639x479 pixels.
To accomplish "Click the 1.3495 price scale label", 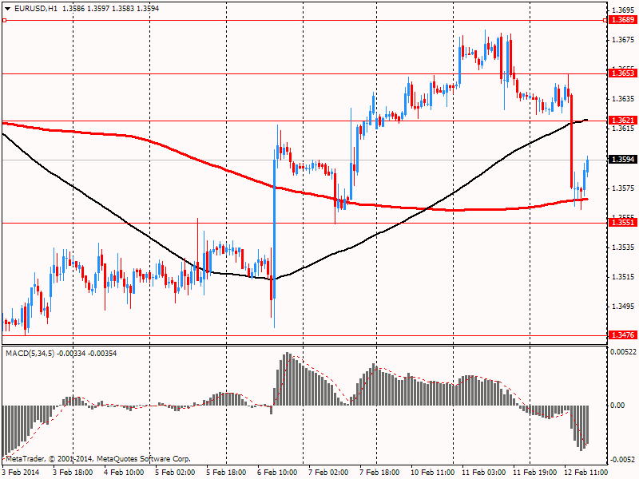I will [623, 307].
